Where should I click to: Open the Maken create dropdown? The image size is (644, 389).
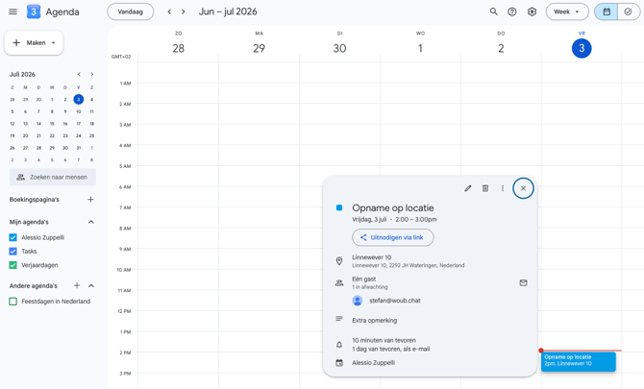tap(34, 42)
